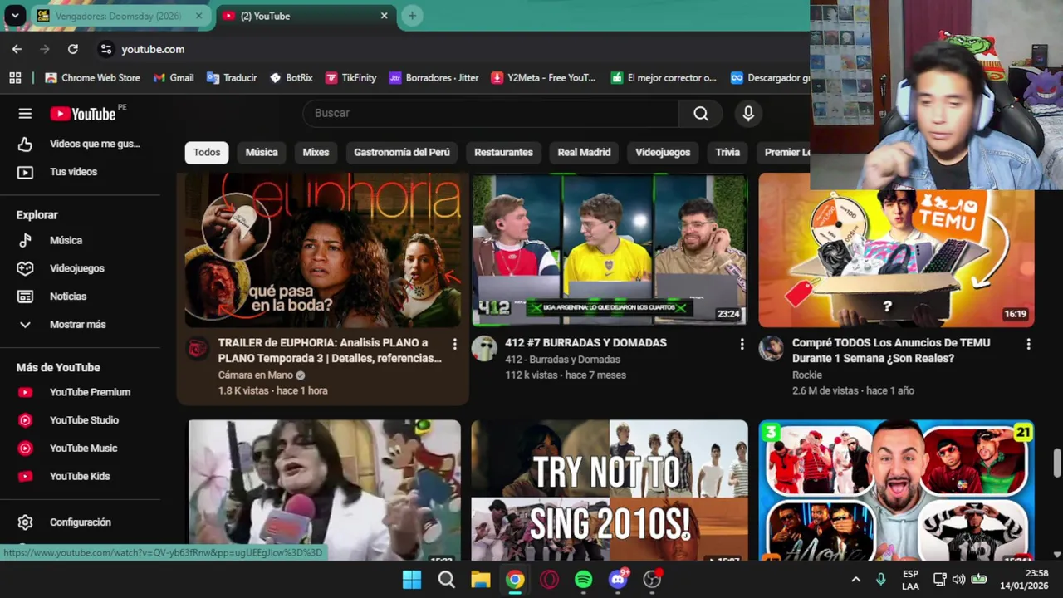
Task: Open 412 channel avatar
Action: pos(484,349)
